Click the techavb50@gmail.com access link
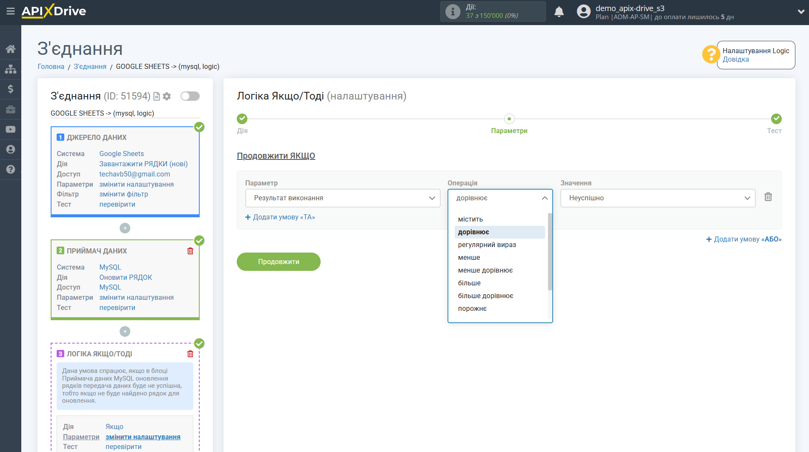This screenshot has width=809, height=452. click(x=135, y=174)
